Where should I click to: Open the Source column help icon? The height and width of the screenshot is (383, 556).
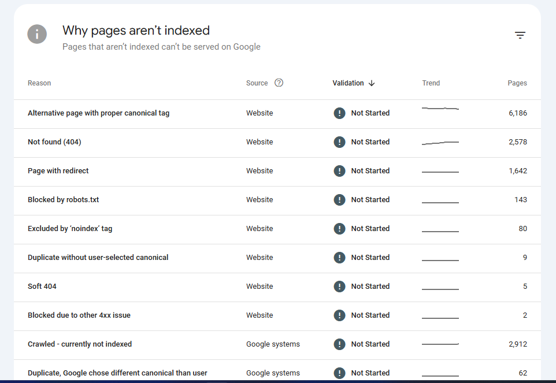[x=279, y=83]
